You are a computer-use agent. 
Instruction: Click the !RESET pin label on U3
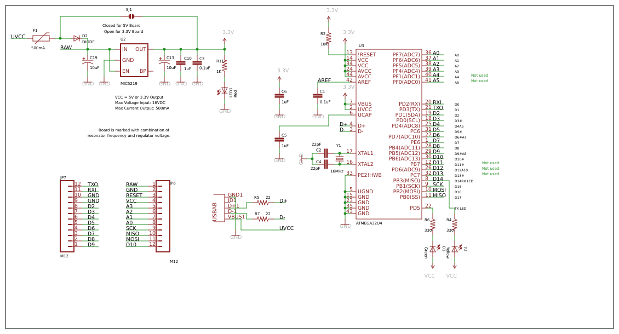click(x=366, y=55)
